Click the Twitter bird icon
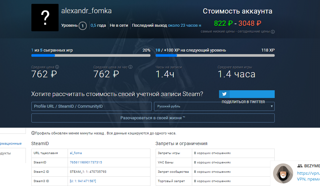This screenshot has width=320, height=186. click(224, 94)
